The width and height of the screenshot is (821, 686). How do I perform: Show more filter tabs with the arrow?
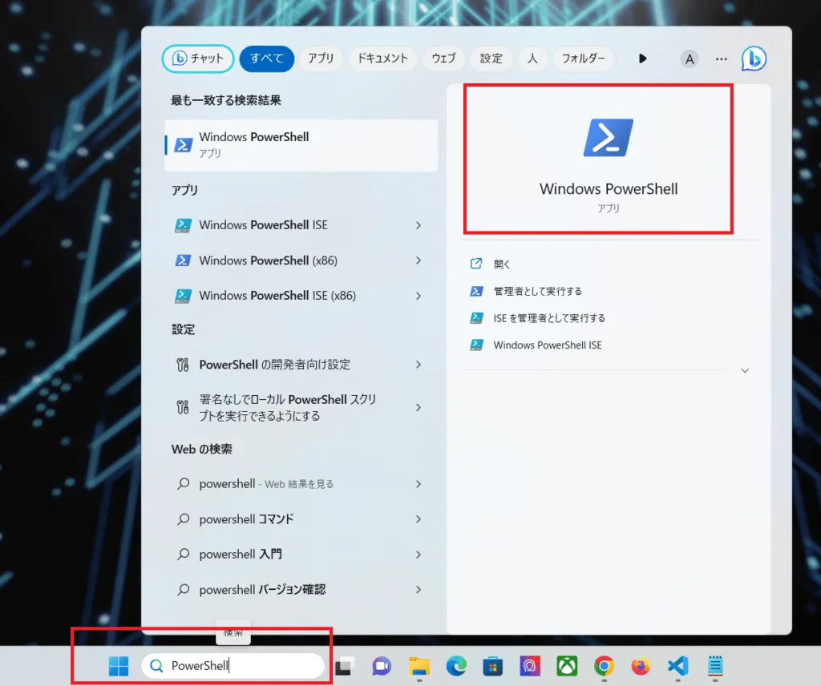click(x=642, y=59)
